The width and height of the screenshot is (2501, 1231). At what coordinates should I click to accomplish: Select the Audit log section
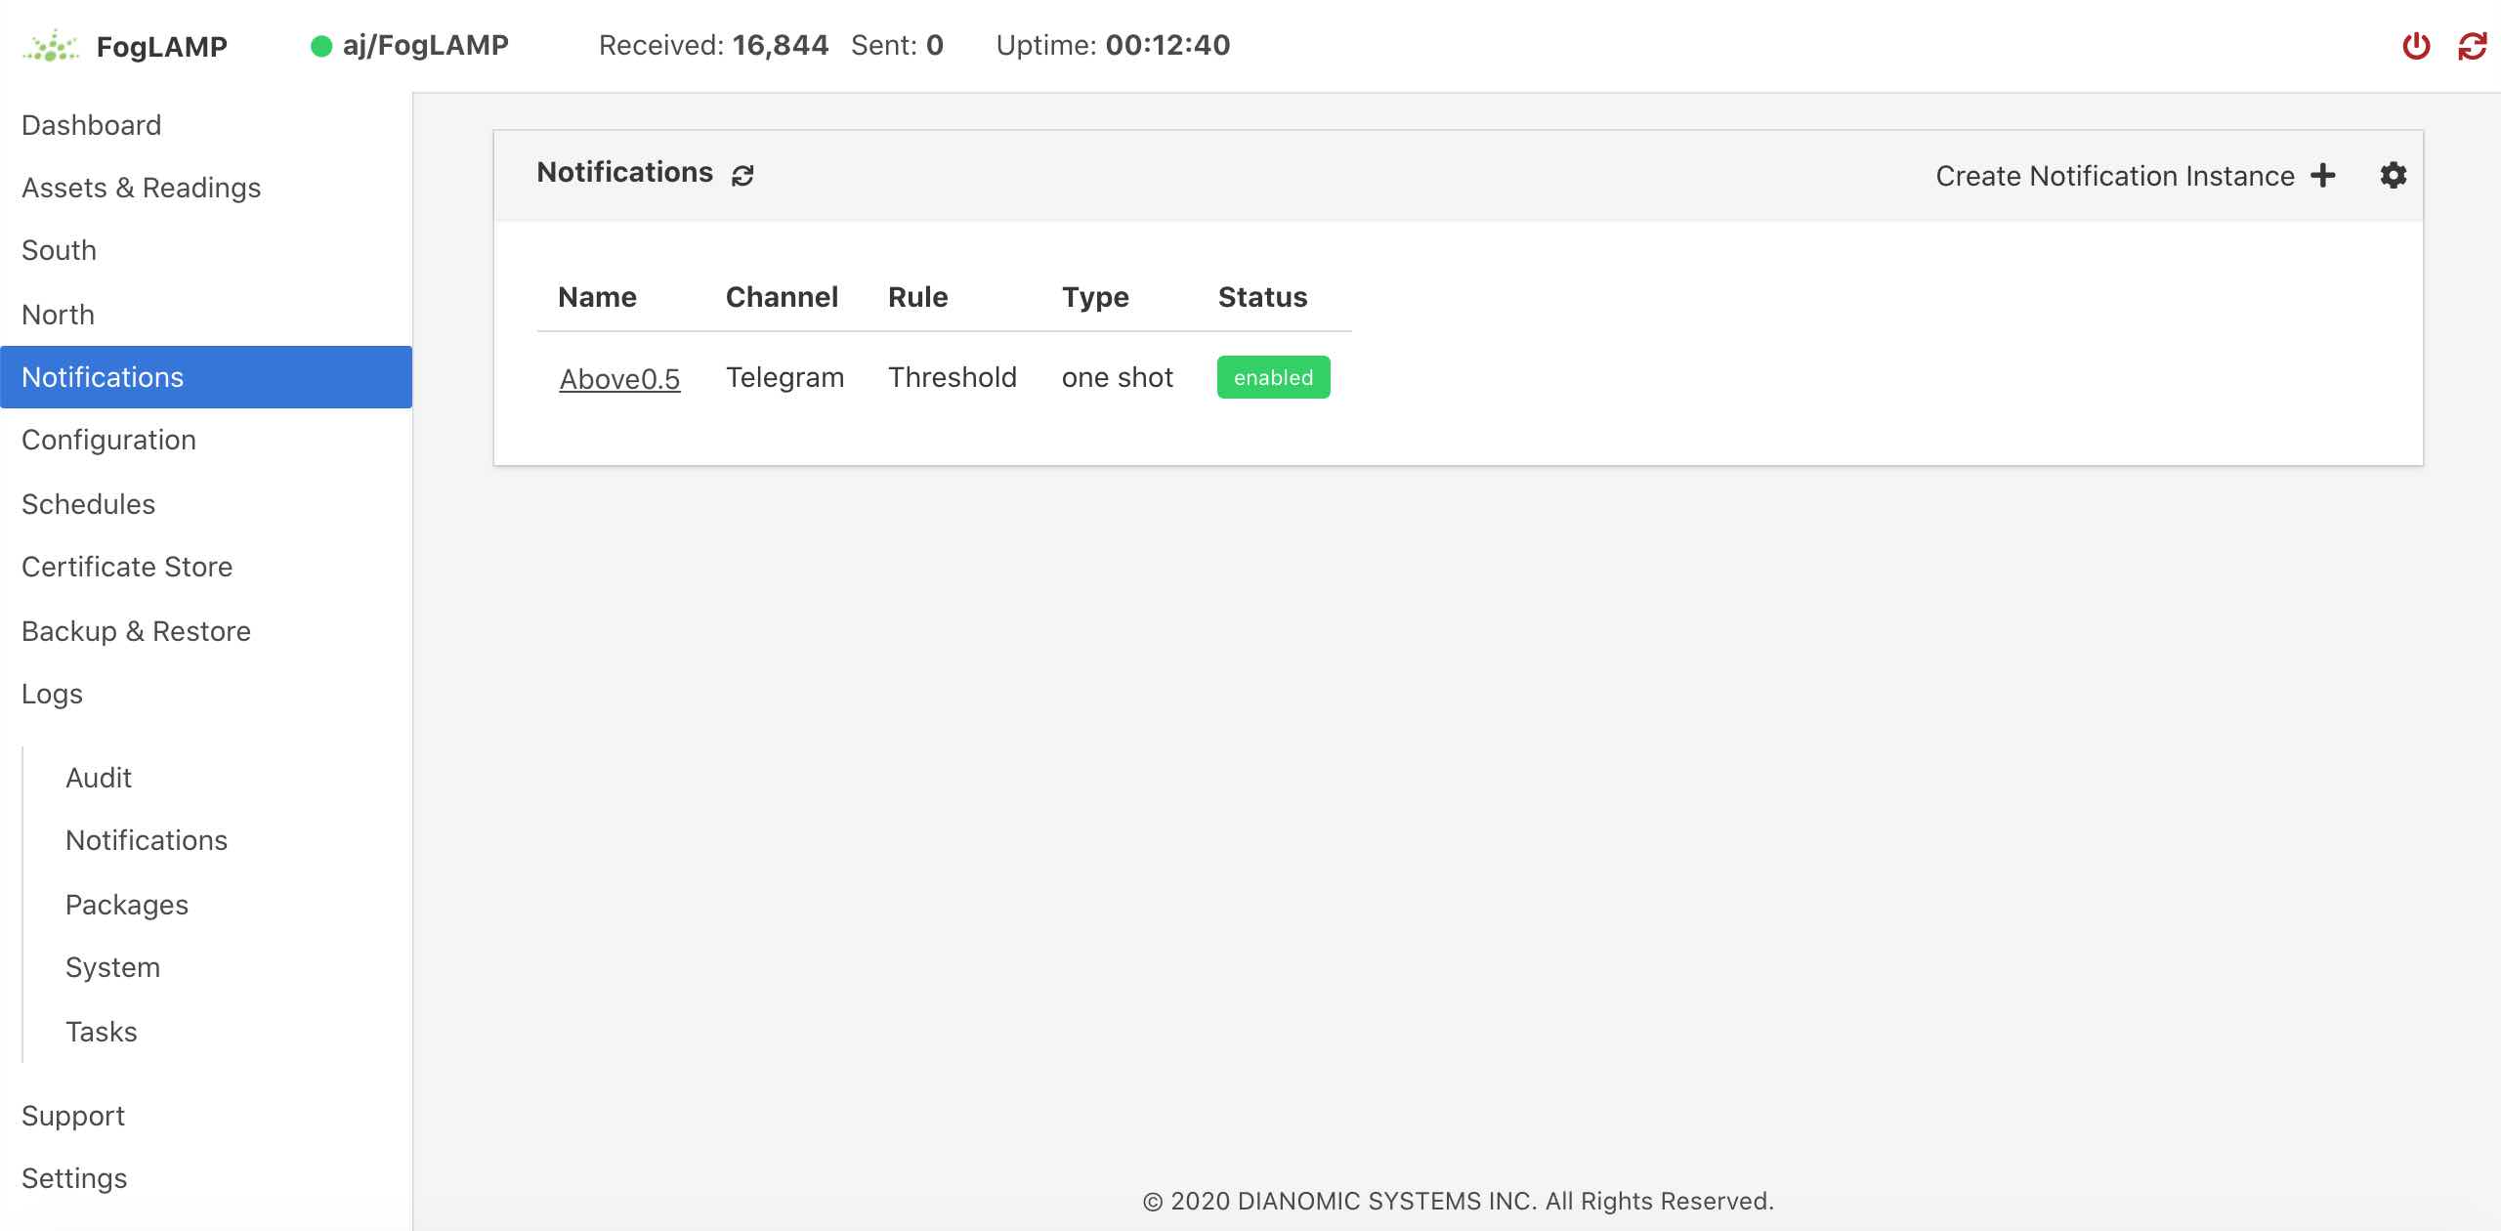coord(98,777)
